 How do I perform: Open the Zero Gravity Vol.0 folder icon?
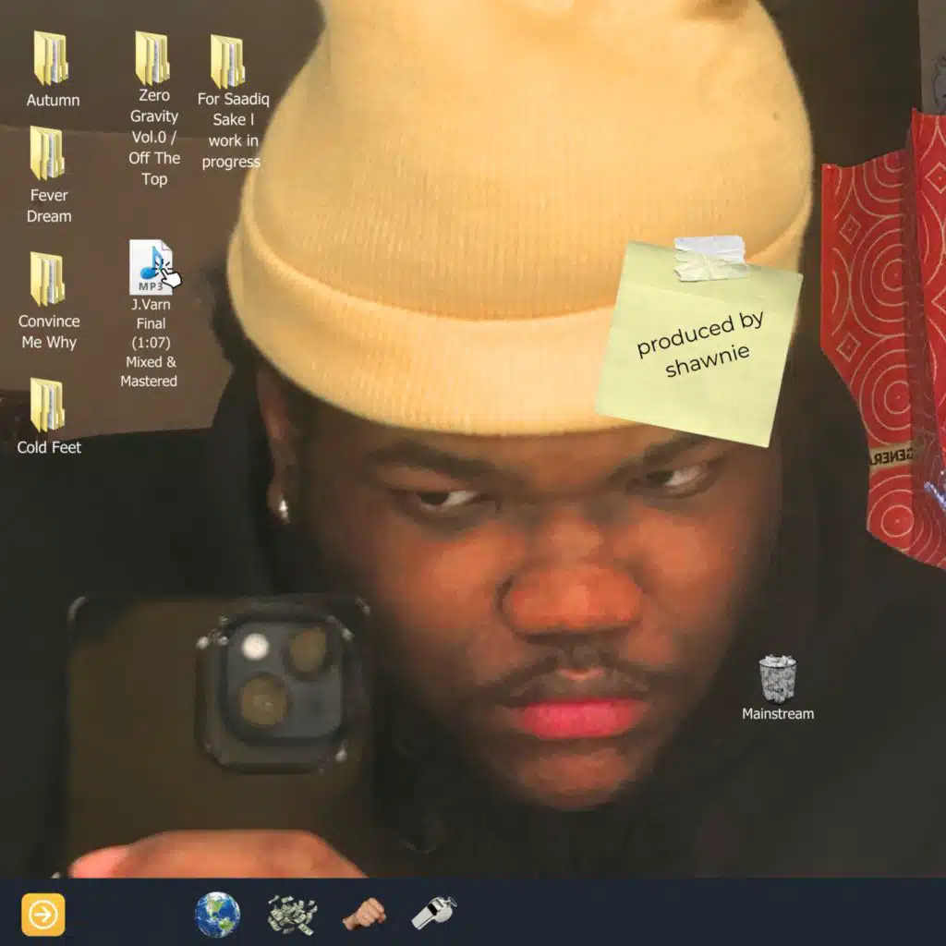click(x=152, y=58)
